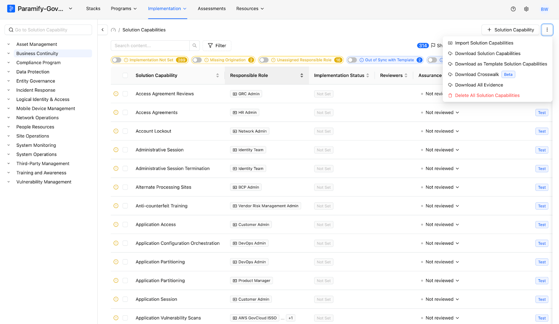
Task: Open the Resources dropdown menu
Action: (x=250, y=8)
